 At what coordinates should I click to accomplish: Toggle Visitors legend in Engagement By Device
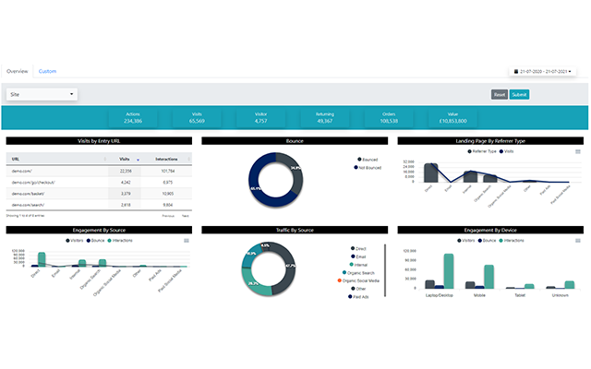[465, 240]
